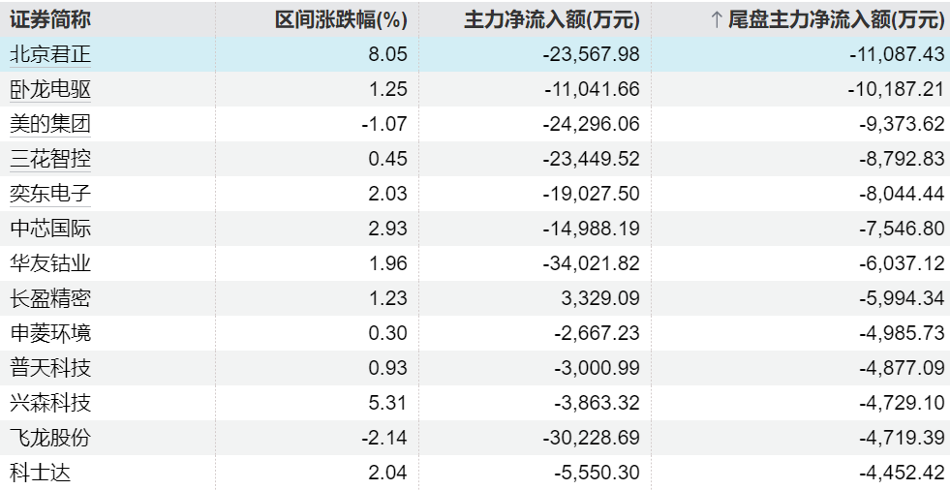Select the 中芯国际 row name

pos(50,229)
